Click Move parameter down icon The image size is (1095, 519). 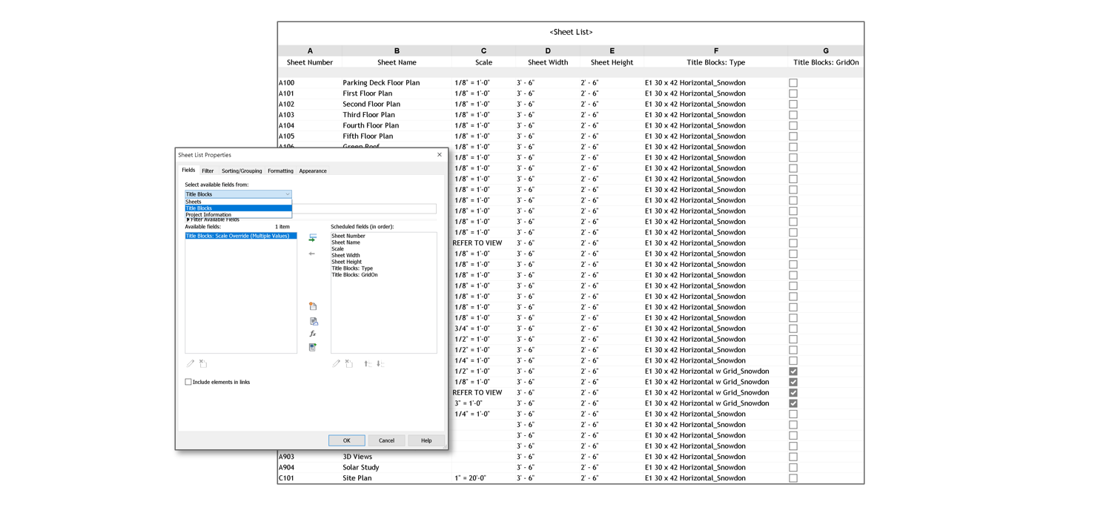tap(380, 364)
